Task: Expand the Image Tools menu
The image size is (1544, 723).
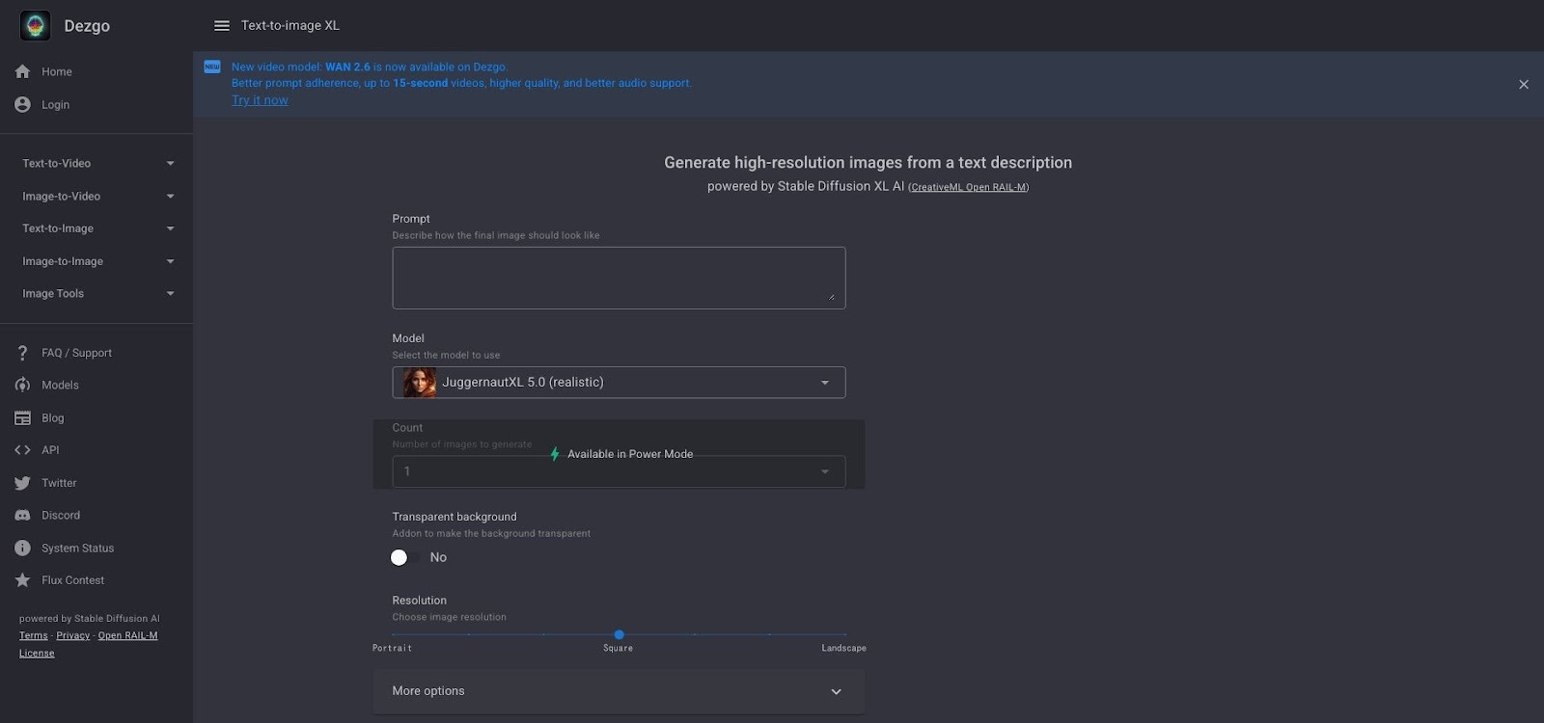Action: click(x=96, y=294)
